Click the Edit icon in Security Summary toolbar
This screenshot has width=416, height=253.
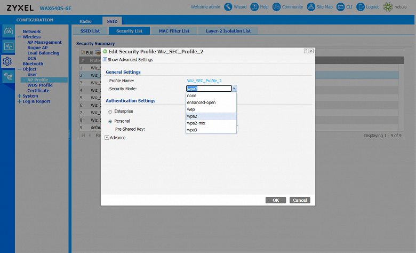point(83,52)
